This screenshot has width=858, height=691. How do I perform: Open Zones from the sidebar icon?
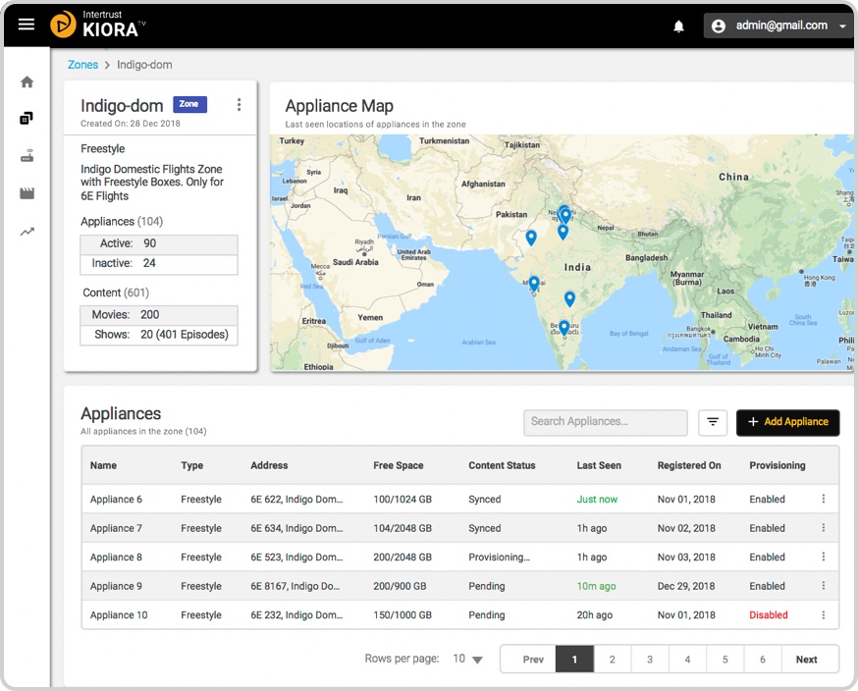click(27, 118)
